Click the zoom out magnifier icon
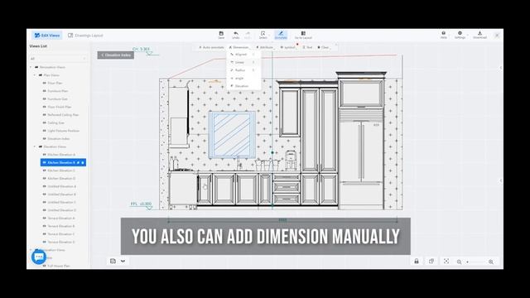 pyautogui.click(x=459, y=262)
